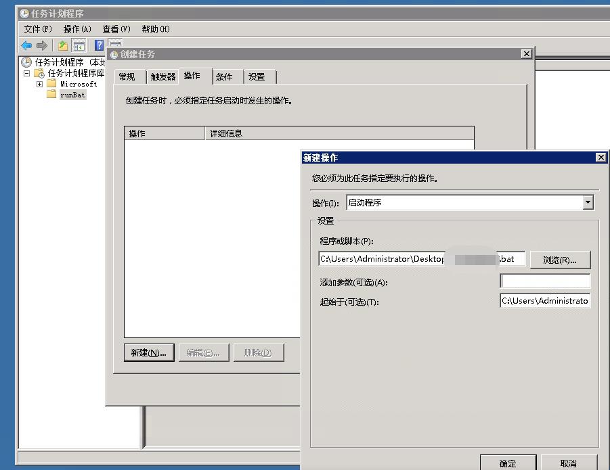Expand the Microsoft folder node
Image resolution: width=610 pixels, height=470 pixels.
coord(39,84)
